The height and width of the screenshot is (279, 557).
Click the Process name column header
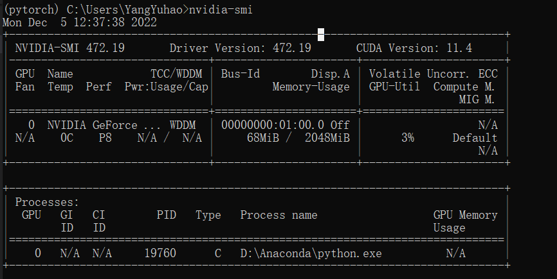pyautogui.click(x=278, y=215)
